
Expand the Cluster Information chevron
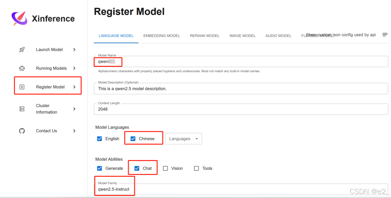pyautogui.click(x=74, y=109)
